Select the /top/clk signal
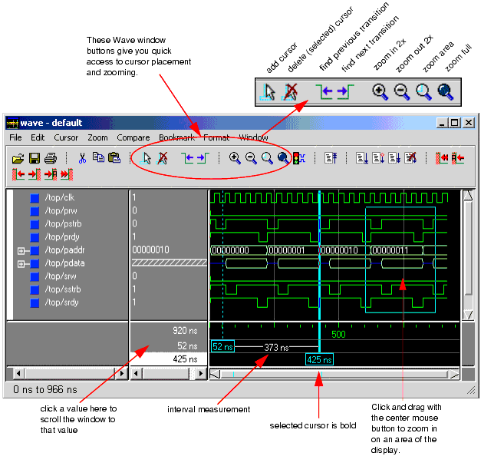 pos(58,198)
